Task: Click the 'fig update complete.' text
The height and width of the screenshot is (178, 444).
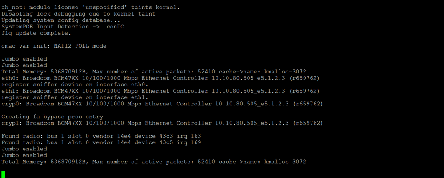Action: coord(36,33)
